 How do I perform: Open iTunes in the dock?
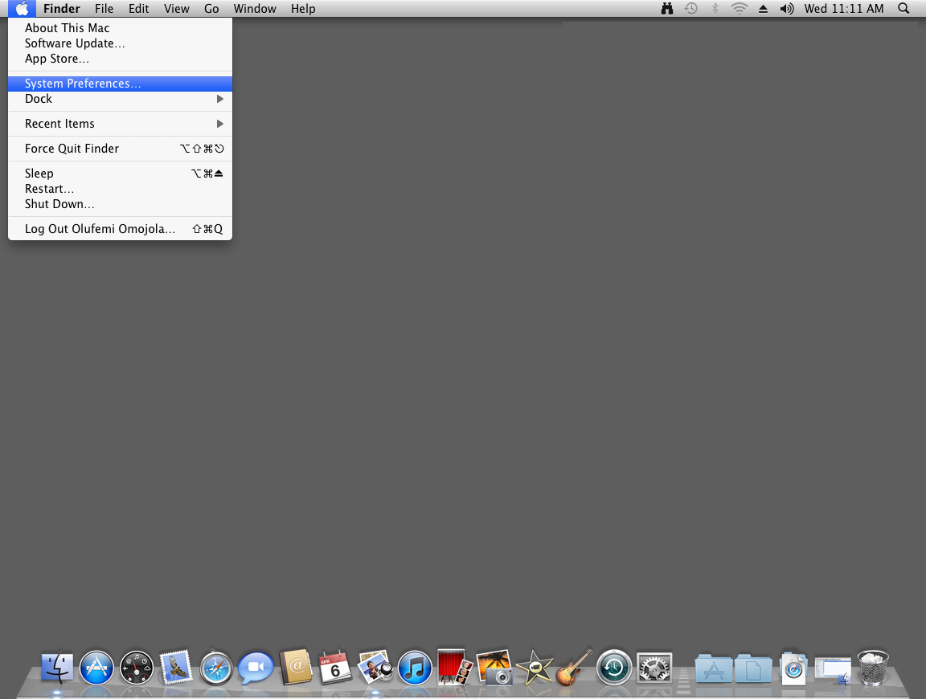(415, 668)
